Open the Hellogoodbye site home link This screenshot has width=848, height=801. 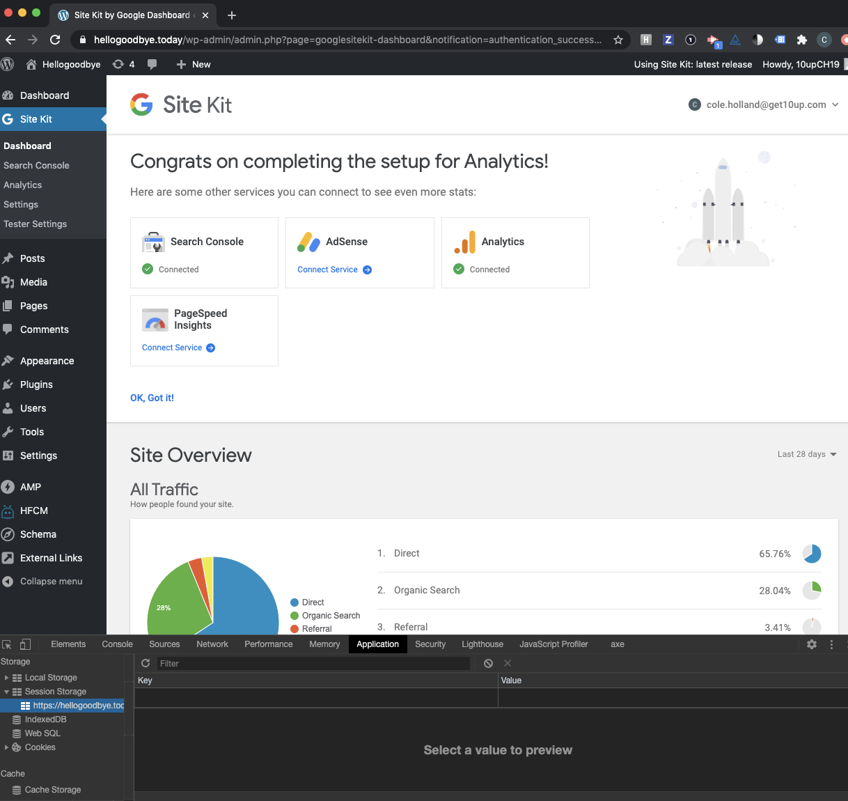63,64
